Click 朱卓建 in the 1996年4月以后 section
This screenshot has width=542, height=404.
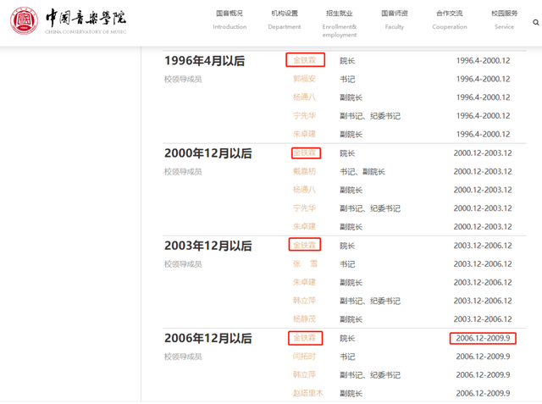(305, 134)
